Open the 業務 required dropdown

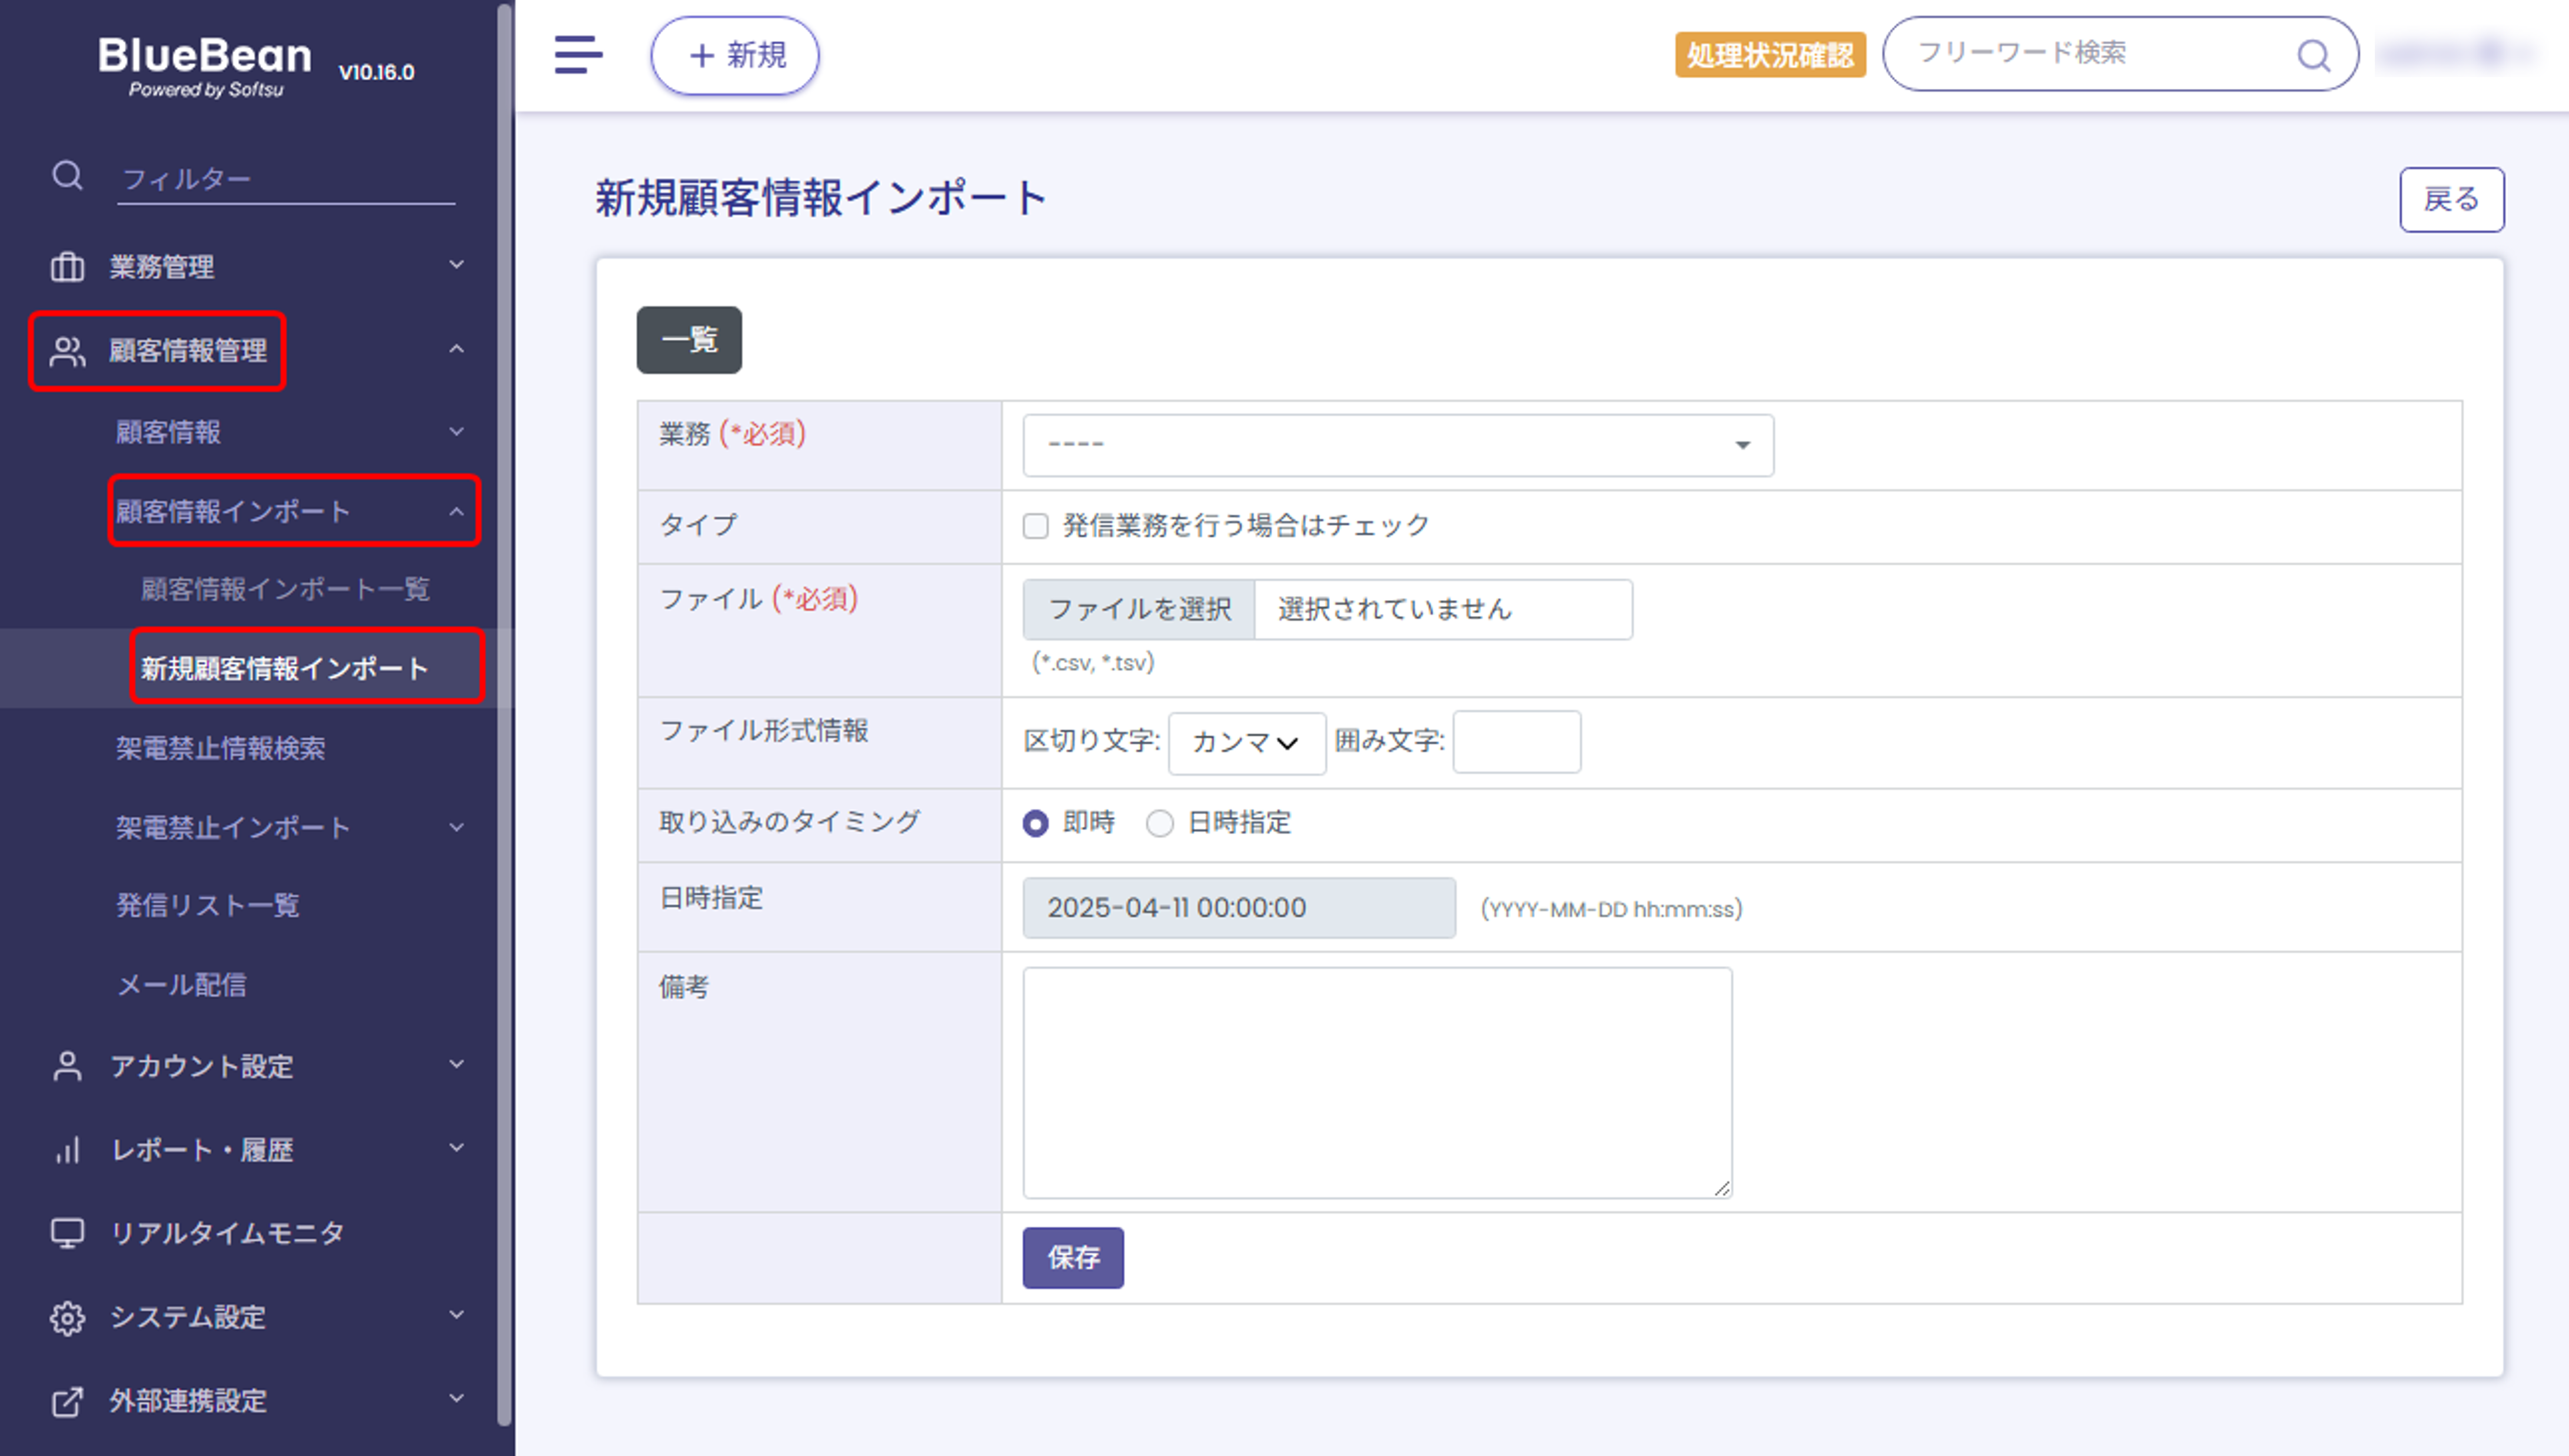tap(1397, 445)
